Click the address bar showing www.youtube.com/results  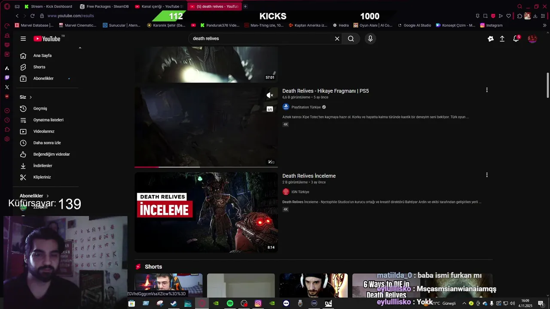tap(70, 16)
